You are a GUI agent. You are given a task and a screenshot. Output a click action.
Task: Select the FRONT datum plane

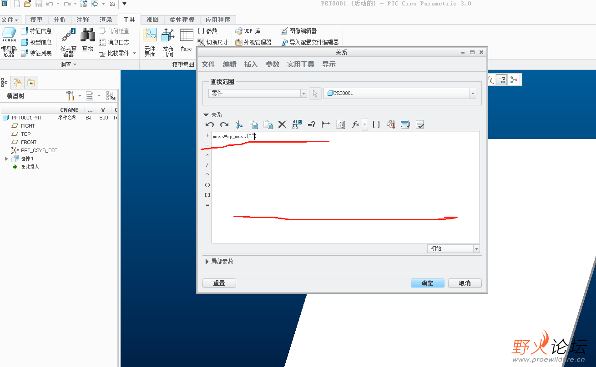[x=24, y=142]
